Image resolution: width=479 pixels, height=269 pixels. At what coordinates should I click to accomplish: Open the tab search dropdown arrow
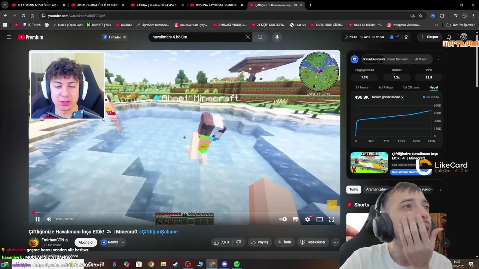pos(5,5)
